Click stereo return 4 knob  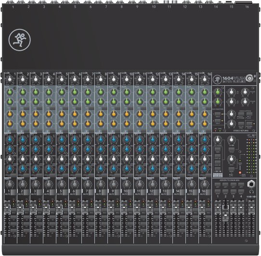(231, 124)
